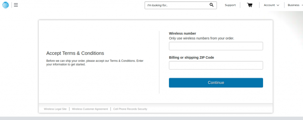Image resolution: width=303 pixels, height=120 pixels.
Task: Open the hamburger navigation menu
Action: coord(16,5)
